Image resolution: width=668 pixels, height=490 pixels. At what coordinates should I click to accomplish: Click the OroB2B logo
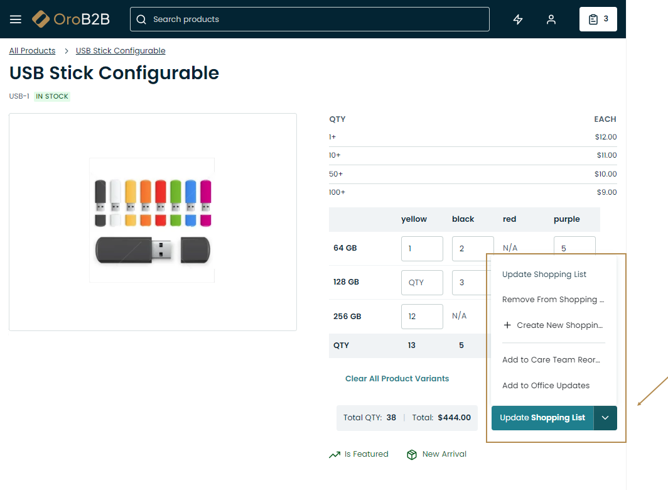pos(71,19)
